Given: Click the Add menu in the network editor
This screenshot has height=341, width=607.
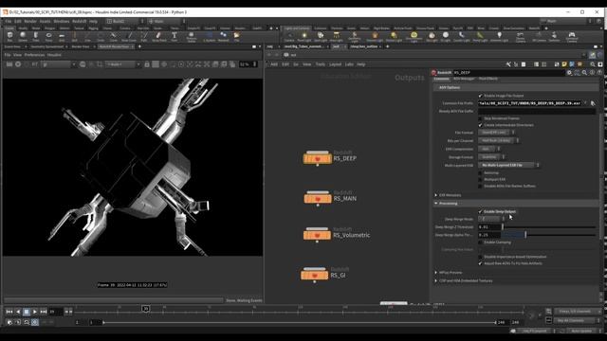Looking at the screenshot, I should [274, 64].
